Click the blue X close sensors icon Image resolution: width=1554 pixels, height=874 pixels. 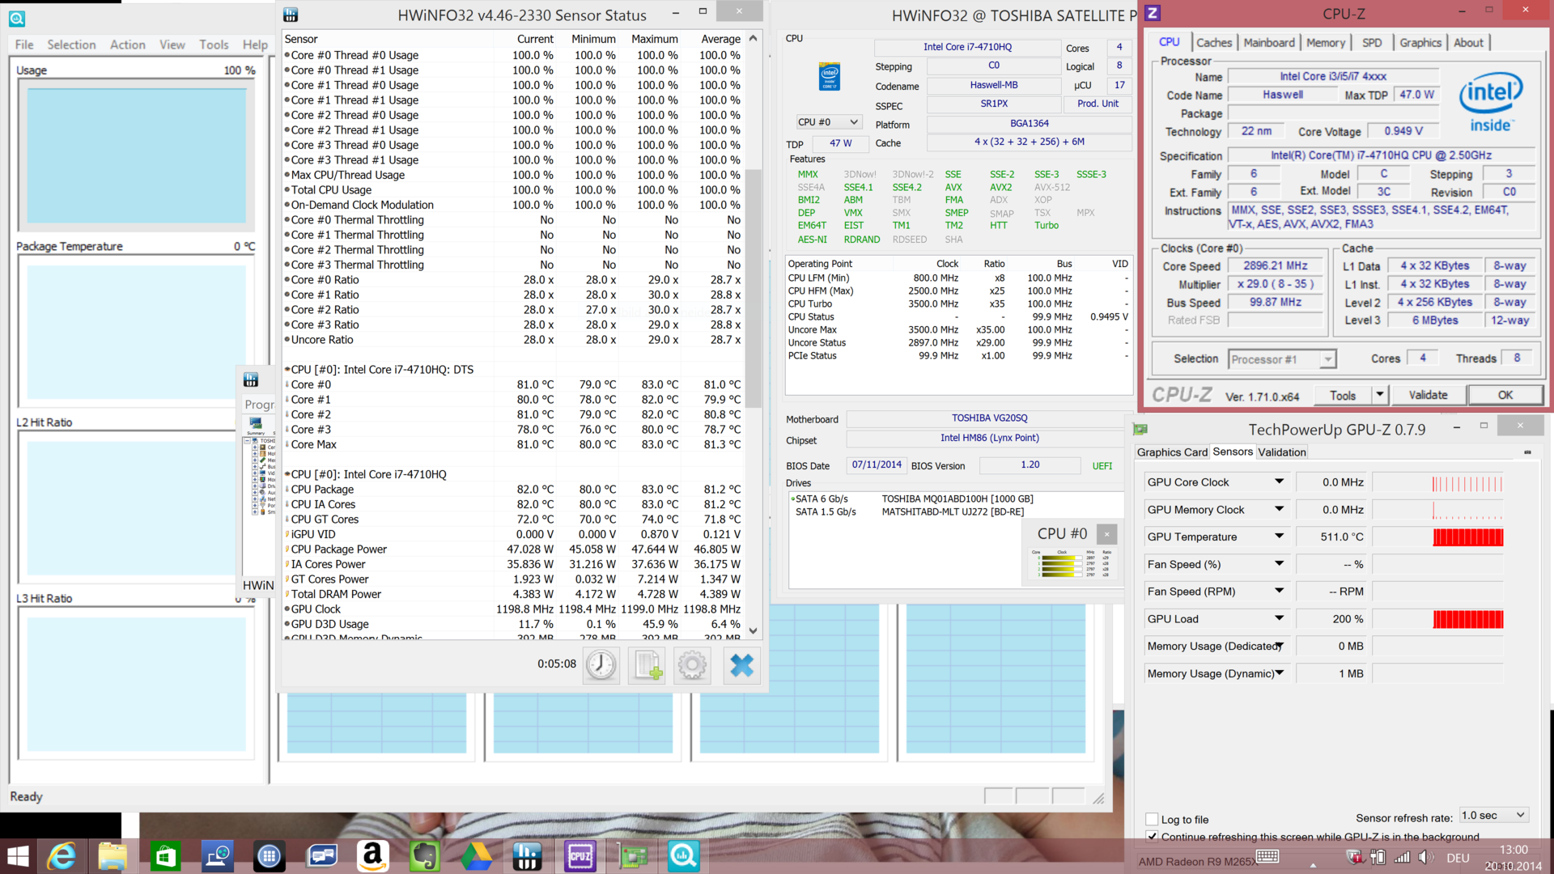click(741, 665)
